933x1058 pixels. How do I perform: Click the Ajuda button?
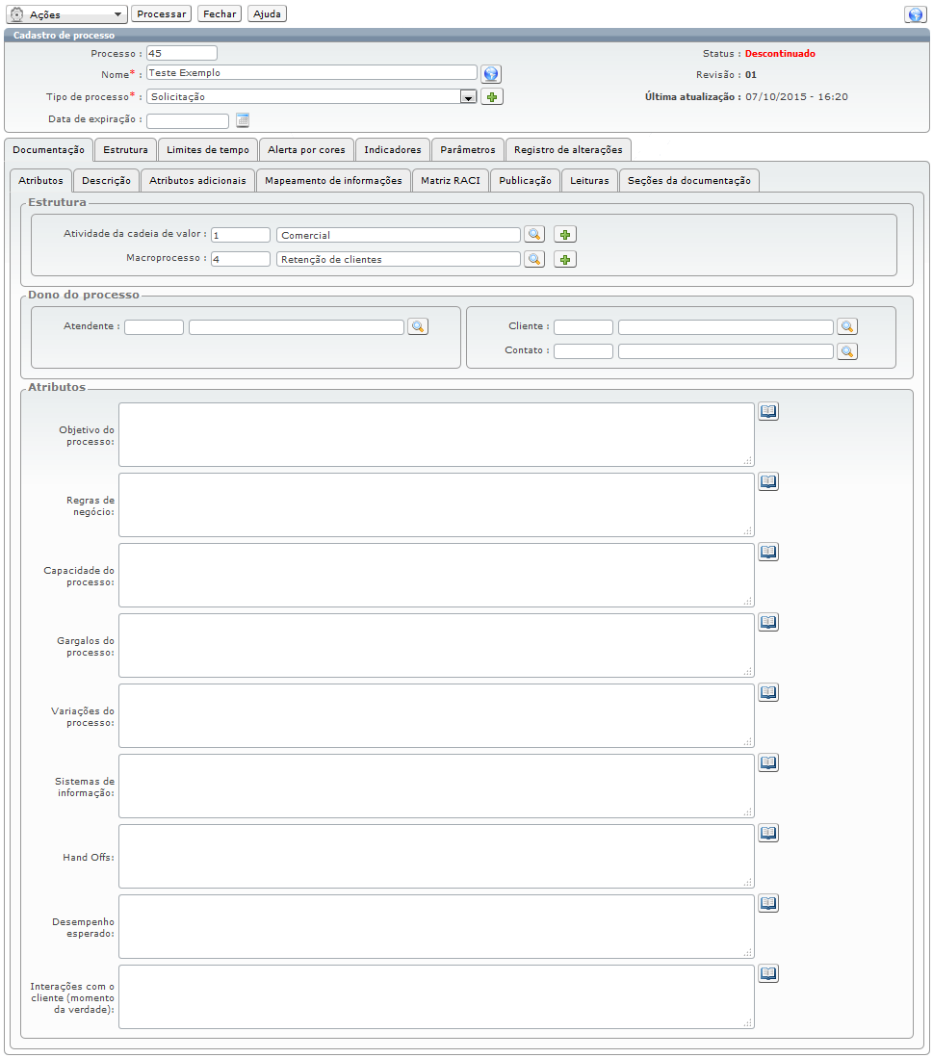click(x=267, y=14)
